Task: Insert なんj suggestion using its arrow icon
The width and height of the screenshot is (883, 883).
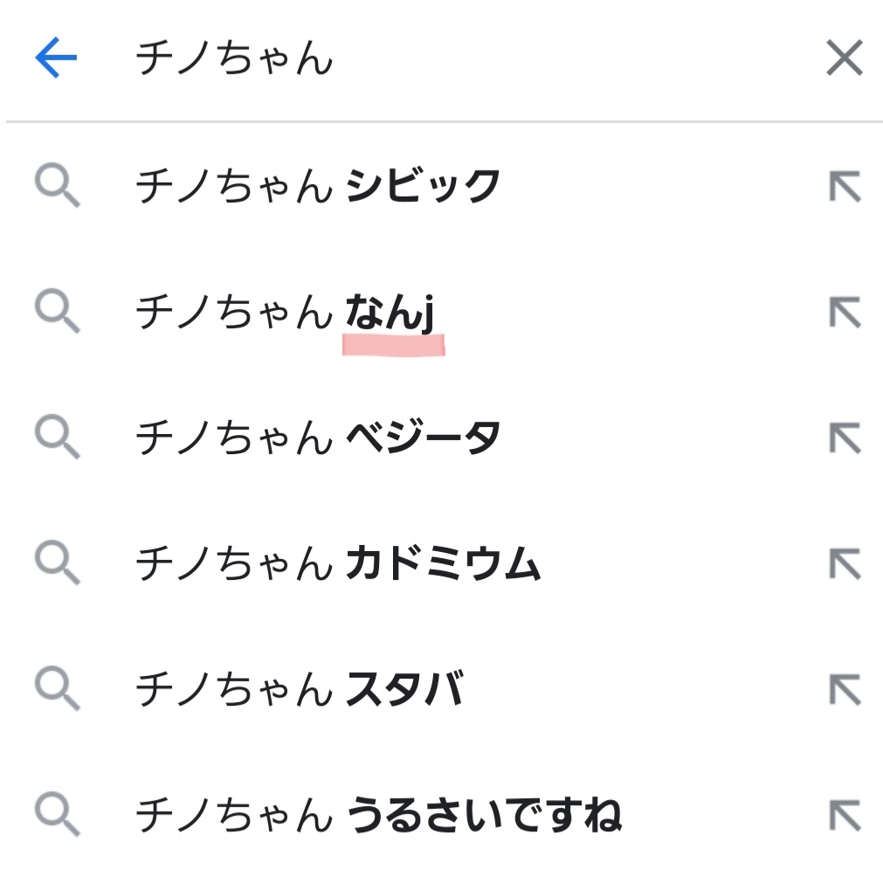Action: [844, 312]
